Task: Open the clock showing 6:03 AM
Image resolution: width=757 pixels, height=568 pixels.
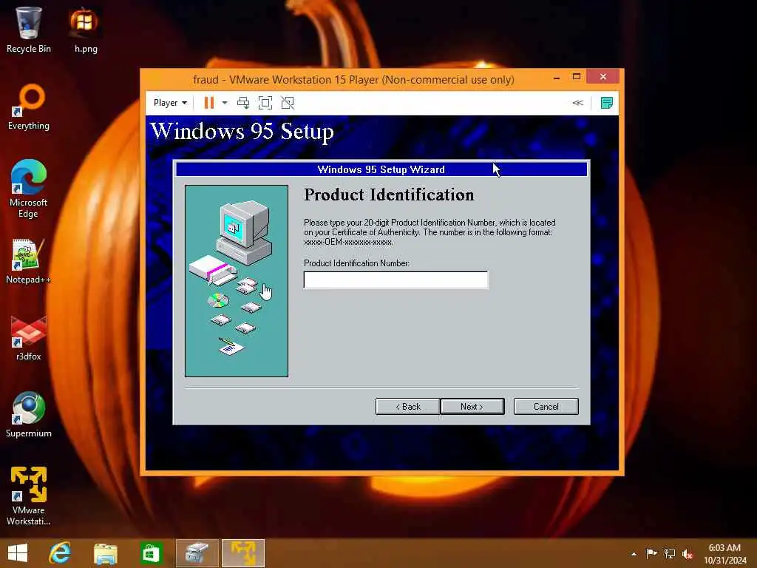Action: [x=724, y=553]
